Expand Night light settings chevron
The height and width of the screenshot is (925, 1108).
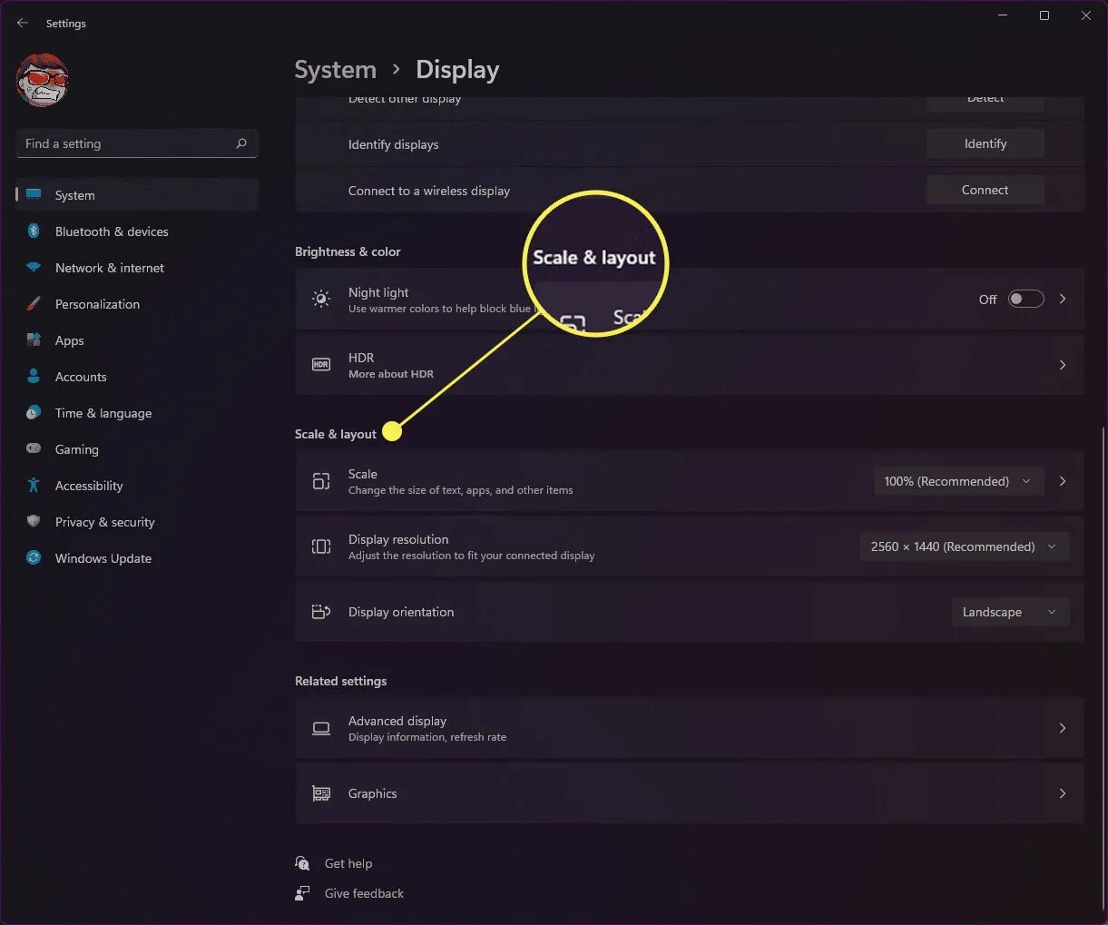pyautogui.click(x=1063, y=299)
